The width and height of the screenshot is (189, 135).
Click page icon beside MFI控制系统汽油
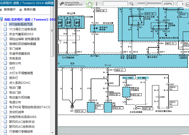pos(5,24)
